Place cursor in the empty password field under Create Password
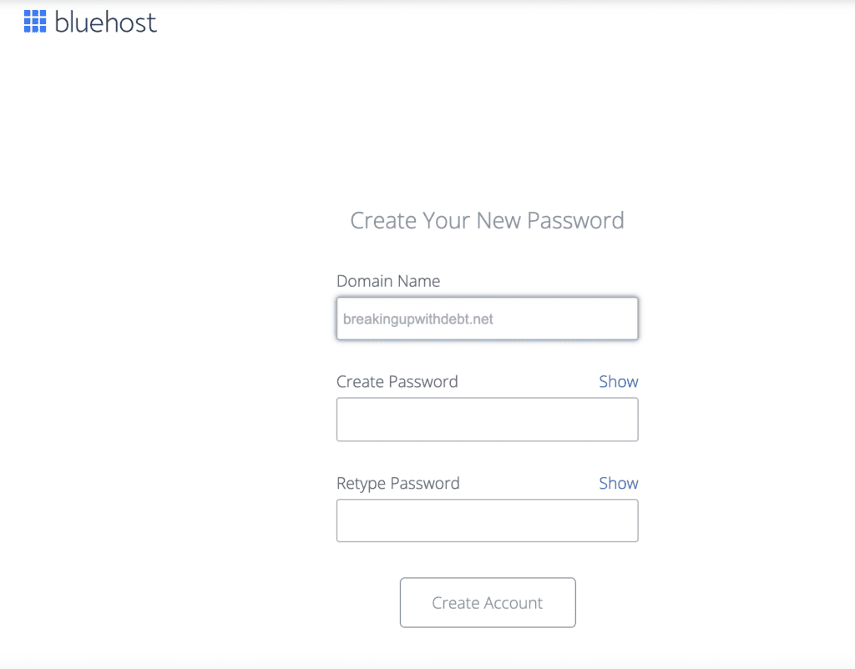The height and width of the screenshot is (669, 855). pos(487,420)
